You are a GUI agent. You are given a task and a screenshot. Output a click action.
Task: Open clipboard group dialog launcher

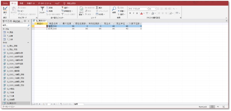pyautogui.click(x=36, y=18)
